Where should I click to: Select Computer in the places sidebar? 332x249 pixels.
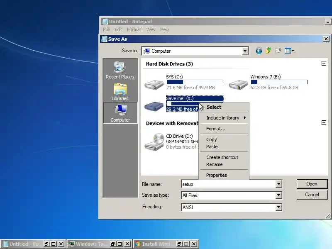tap(120, 113)
